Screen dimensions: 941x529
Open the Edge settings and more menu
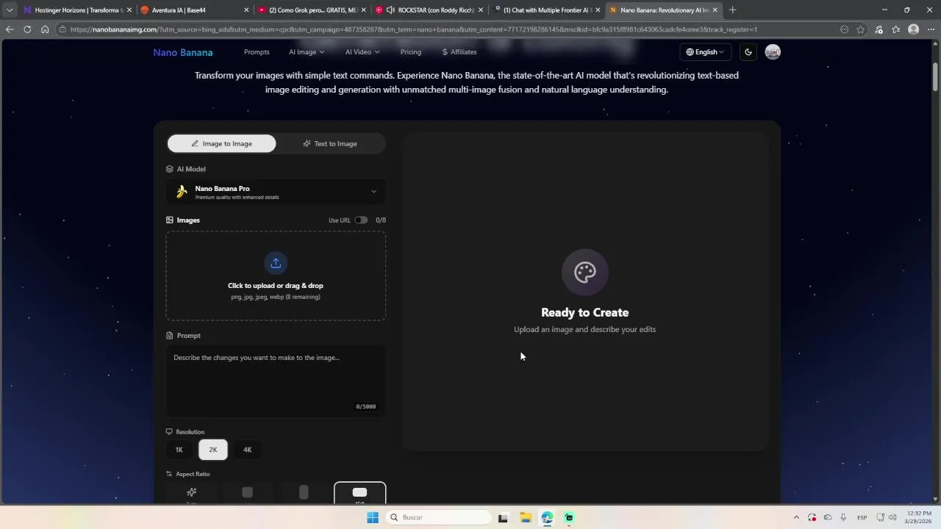(930, 29)
